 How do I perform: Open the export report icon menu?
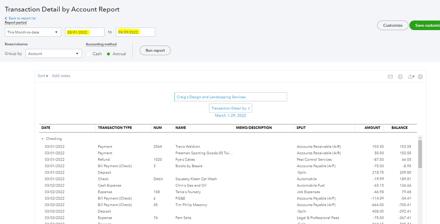pyautogui.click(x=411, y=77)
